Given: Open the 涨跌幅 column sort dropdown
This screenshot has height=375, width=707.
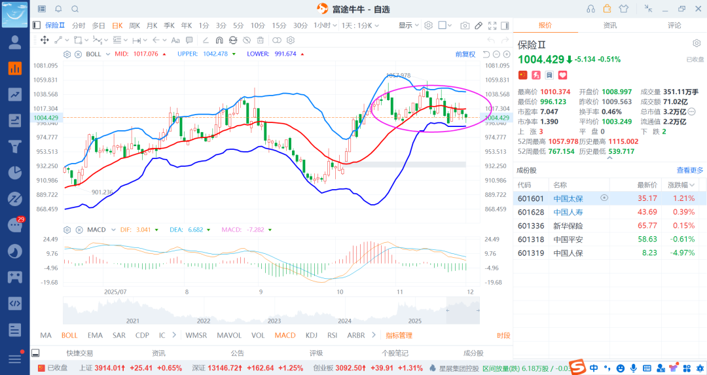Looking at the screenshot, I should click(701, 185).
